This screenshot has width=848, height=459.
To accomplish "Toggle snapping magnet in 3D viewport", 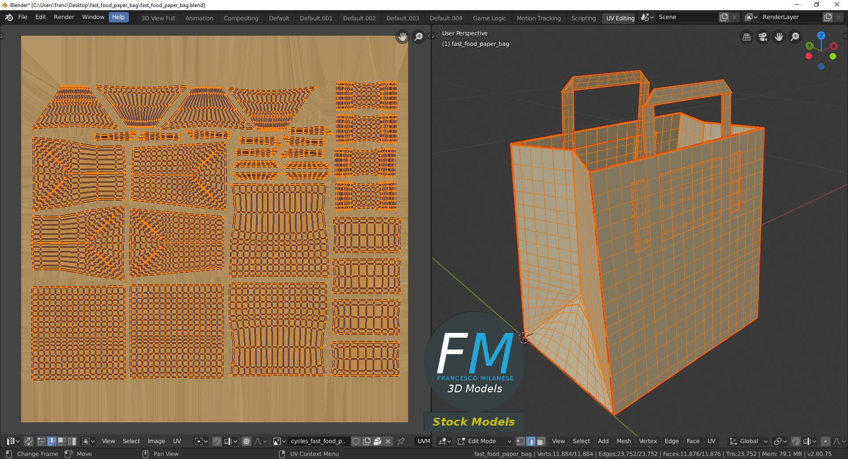I will coord(796,441).
